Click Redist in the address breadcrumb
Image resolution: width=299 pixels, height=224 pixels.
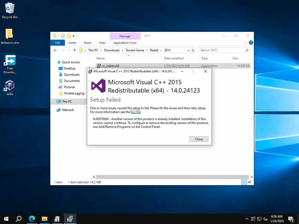click(154, 50)
